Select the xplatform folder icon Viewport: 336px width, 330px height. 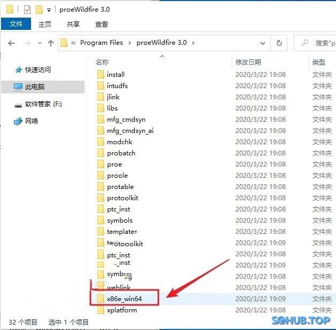101,310
